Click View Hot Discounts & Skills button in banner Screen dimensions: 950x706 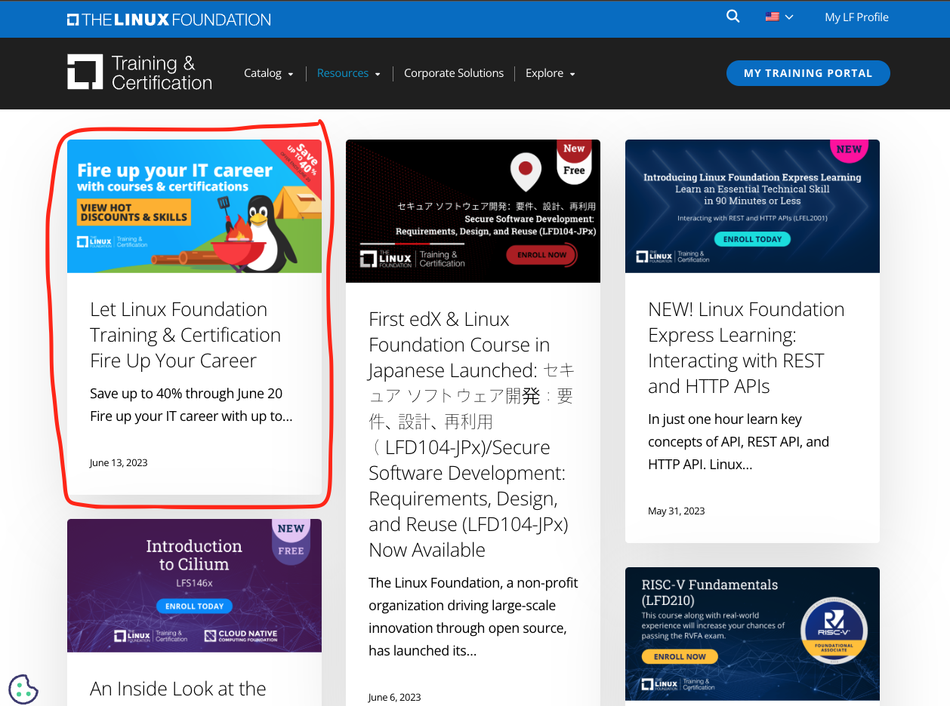[134, 213]
